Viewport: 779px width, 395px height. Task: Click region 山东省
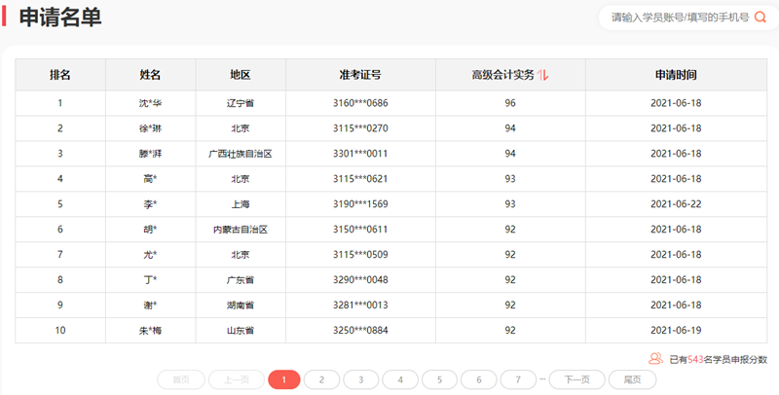click(240, 330)
